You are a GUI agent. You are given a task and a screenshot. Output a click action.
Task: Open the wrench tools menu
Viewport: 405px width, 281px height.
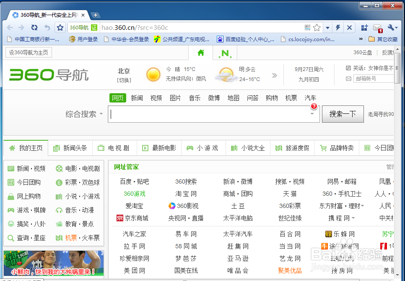point(393,27)
